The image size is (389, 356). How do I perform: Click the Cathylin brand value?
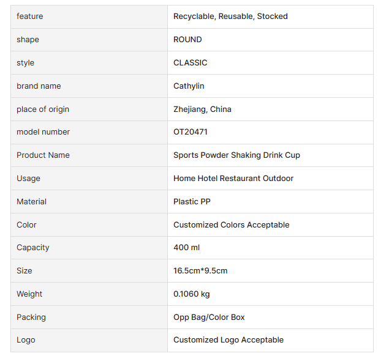189,86
